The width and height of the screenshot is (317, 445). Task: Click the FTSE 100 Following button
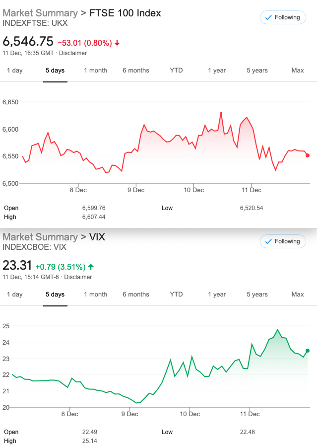tap(283, 17)
